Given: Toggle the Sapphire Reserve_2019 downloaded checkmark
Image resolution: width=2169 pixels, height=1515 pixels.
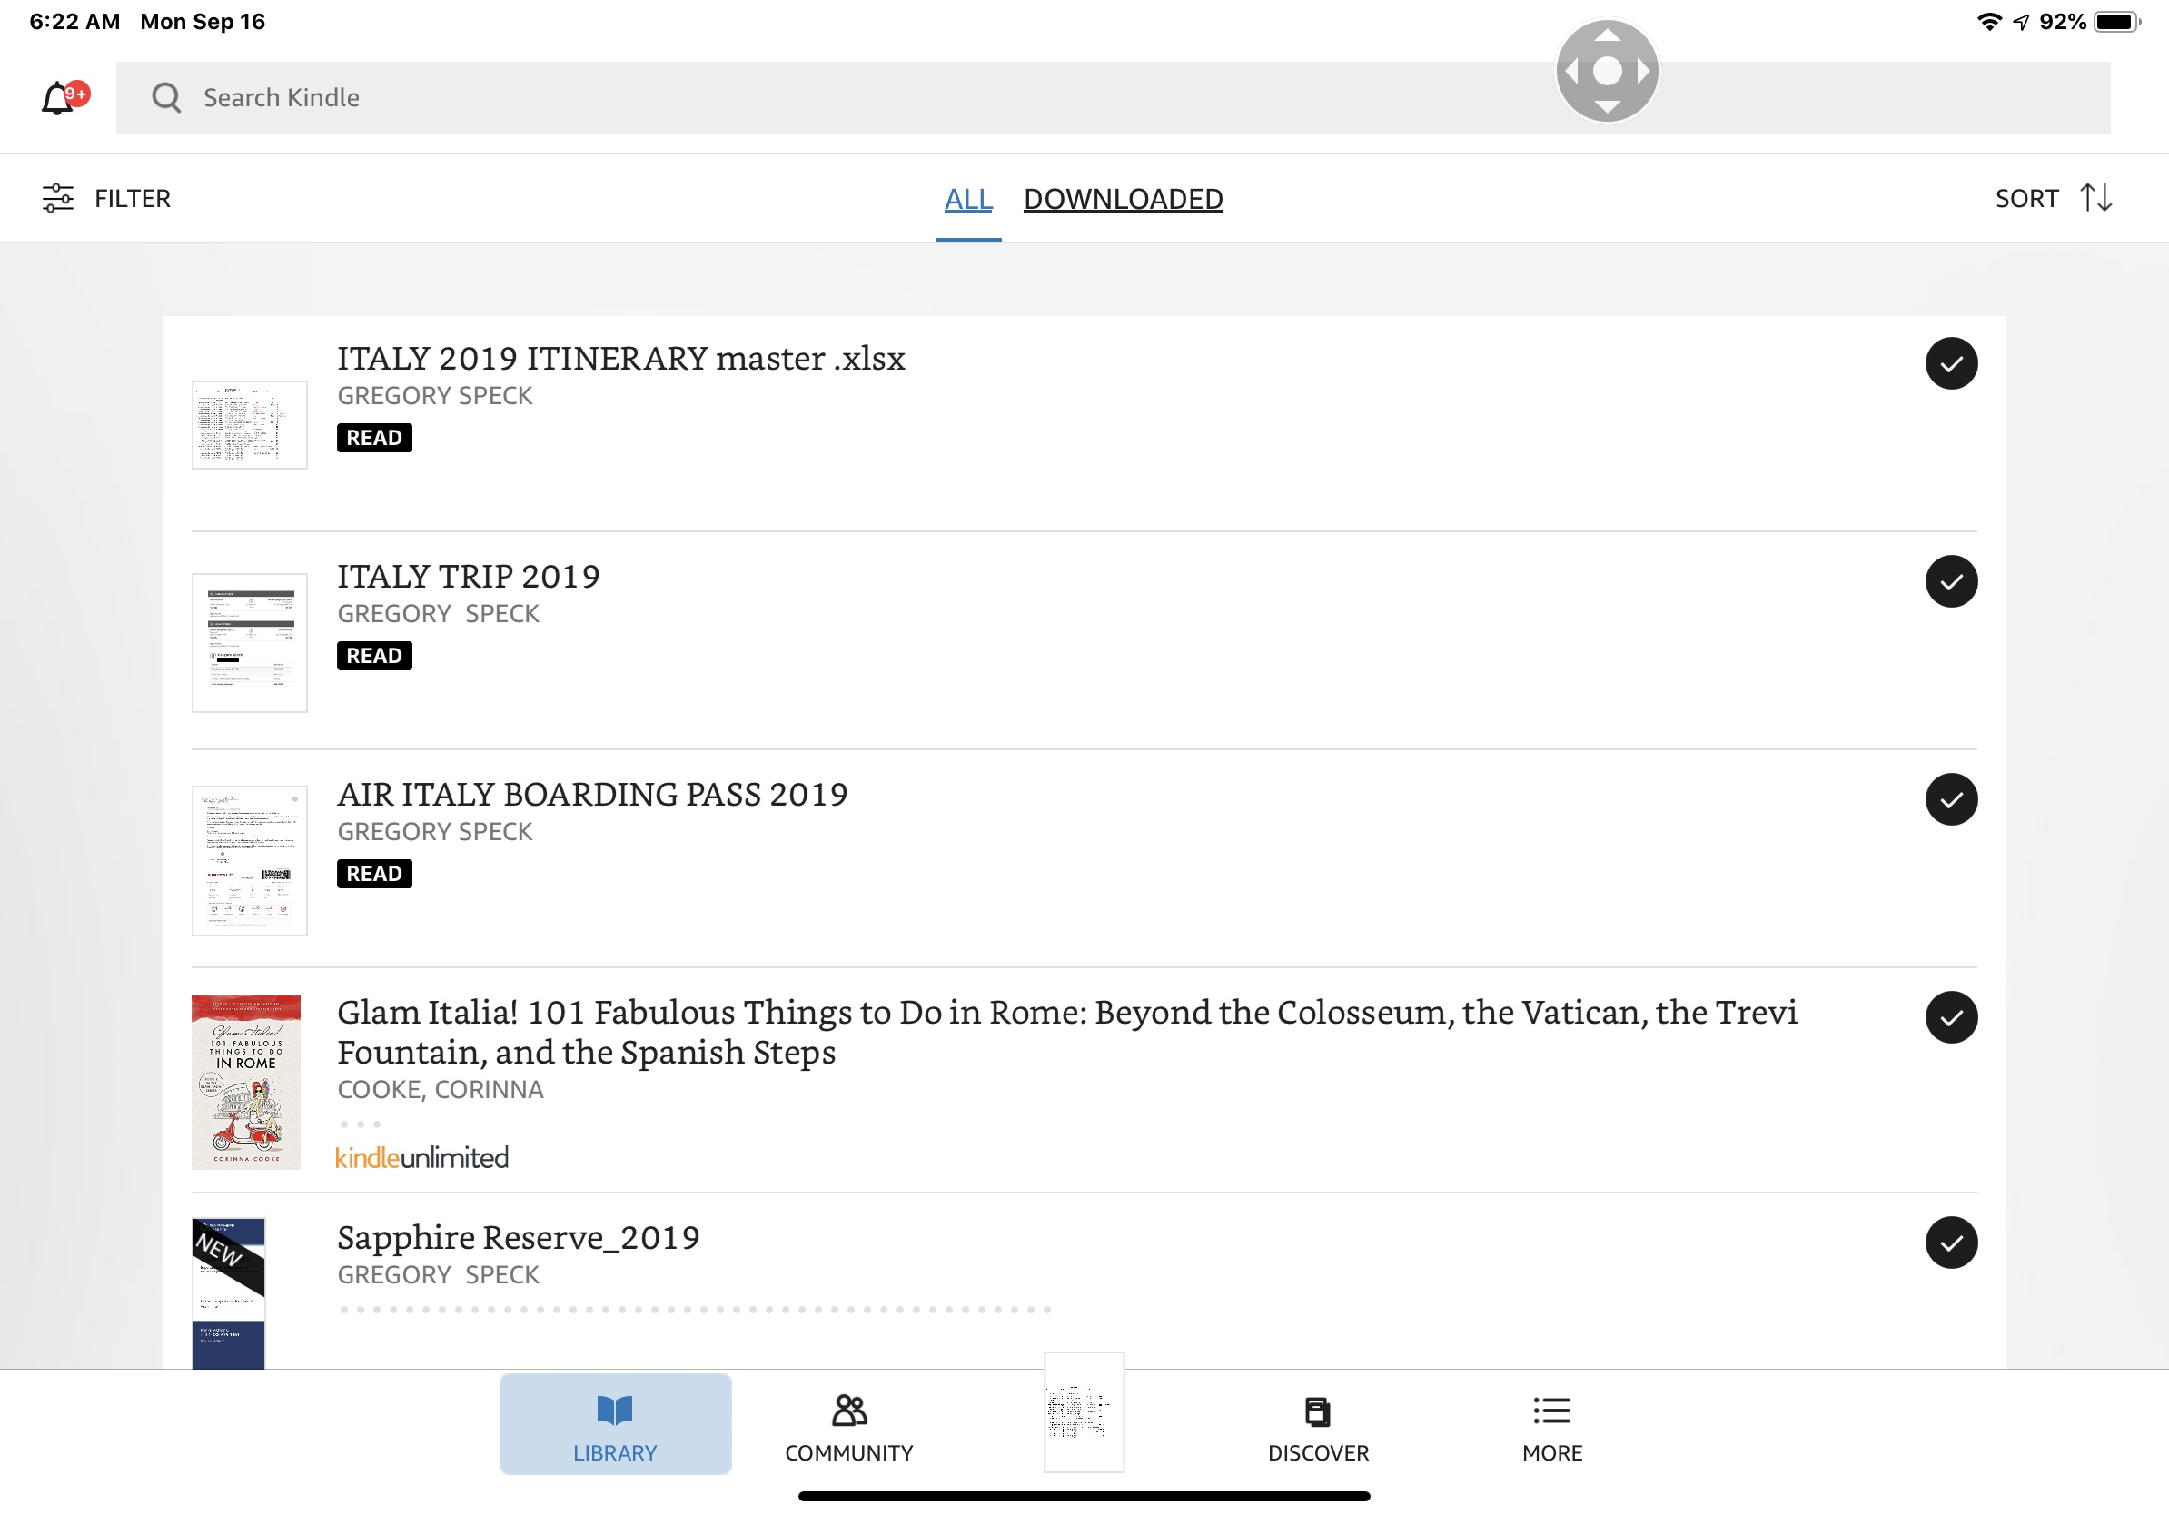Looking at the screenshot, I should tap(1951, 1243).
